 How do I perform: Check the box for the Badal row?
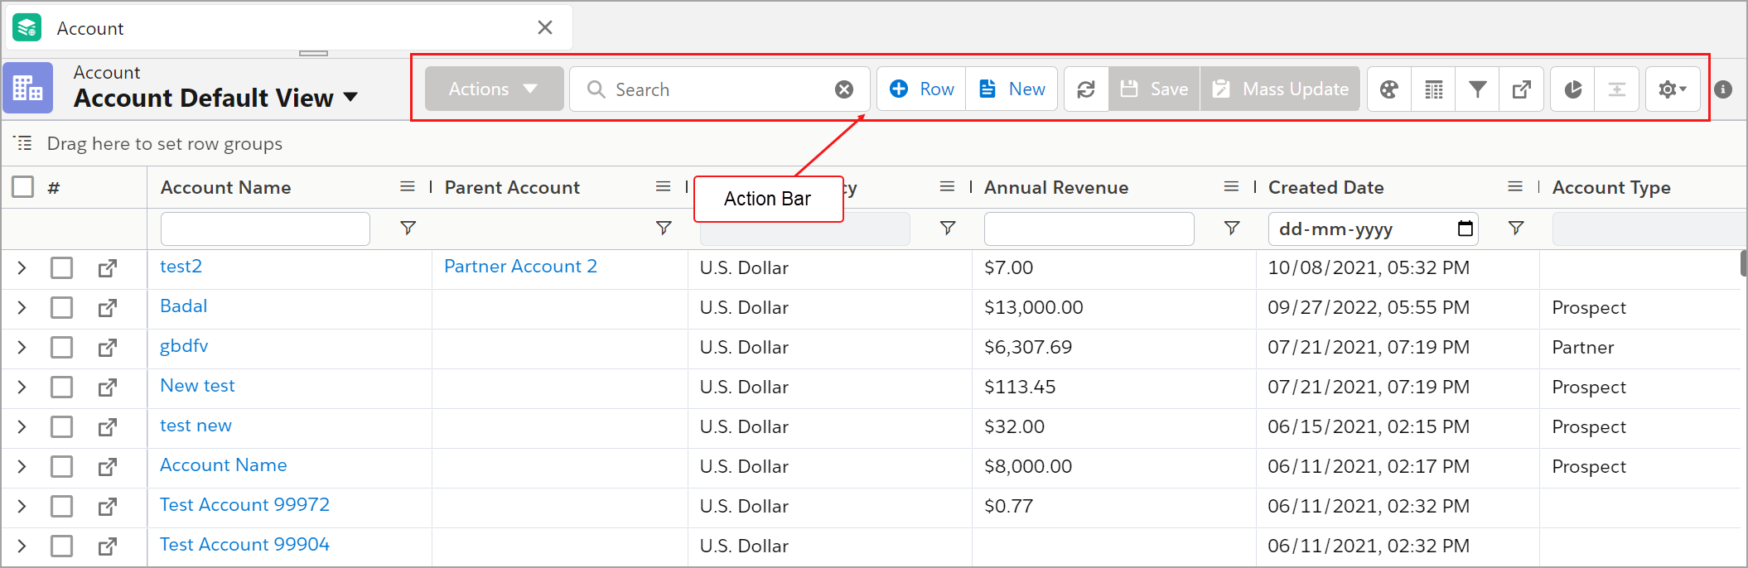point(61,308)
